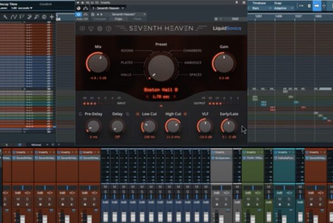Click second icon left of Seventh Heaven logo
The width and height of the screenshot is (333, 223).
[91, 28]
